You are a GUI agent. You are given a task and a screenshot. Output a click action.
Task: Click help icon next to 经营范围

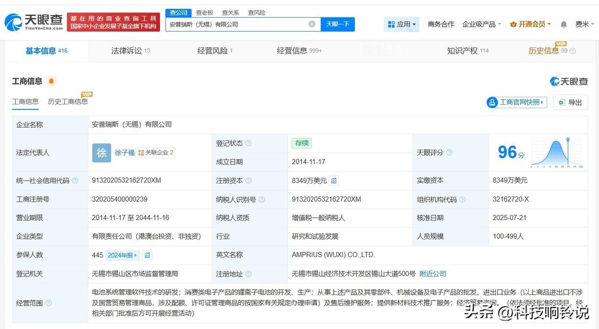pos(49,303)
